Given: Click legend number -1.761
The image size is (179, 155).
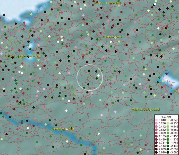Looking at the screenshot, I should click(x=174, y=143).
